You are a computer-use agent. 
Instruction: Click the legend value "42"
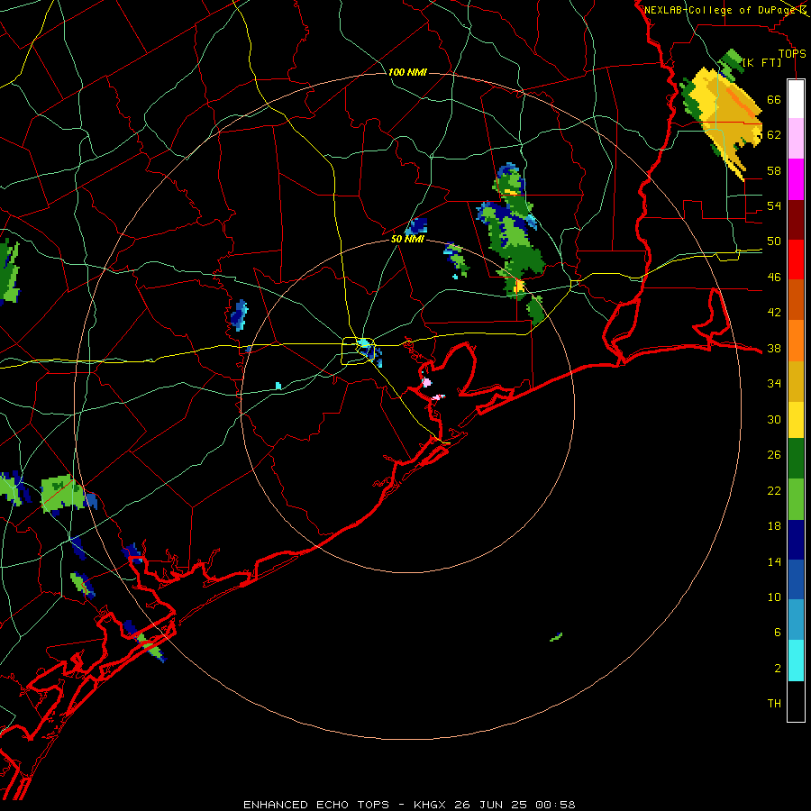pyautogui.click(x=774, y=313)
